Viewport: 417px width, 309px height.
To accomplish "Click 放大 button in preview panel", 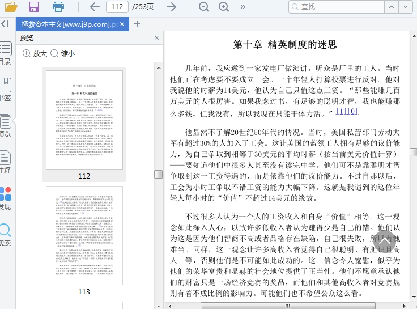I will 35,53.
